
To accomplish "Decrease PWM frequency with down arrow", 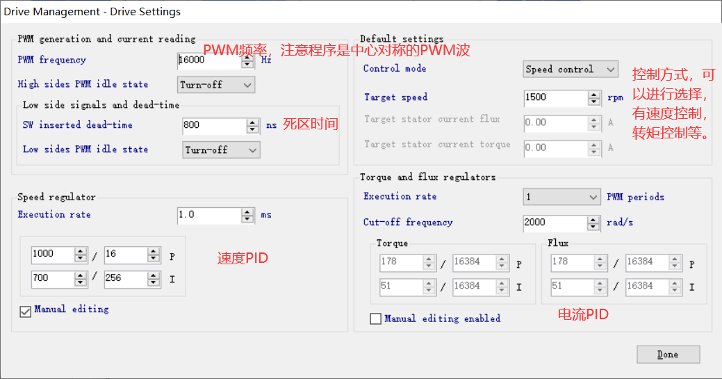I will [247, 65].
